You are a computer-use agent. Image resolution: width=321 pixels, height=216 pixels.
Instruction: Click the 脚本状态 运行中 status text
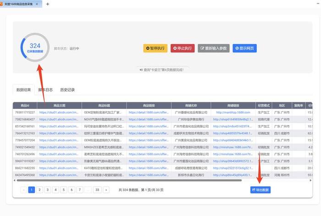[66, 48]
